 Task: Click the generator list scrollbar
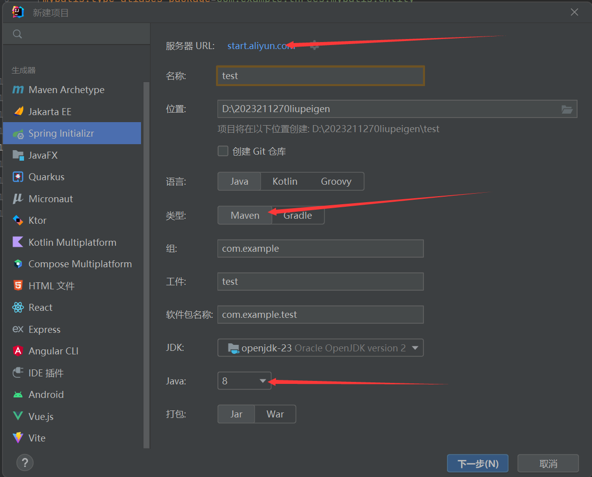point(146,265)
